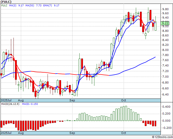The height and width of the screenshot is (139, 173).
Task: Click the 6.80 price axis label
Action: click(x=165, y=82)
